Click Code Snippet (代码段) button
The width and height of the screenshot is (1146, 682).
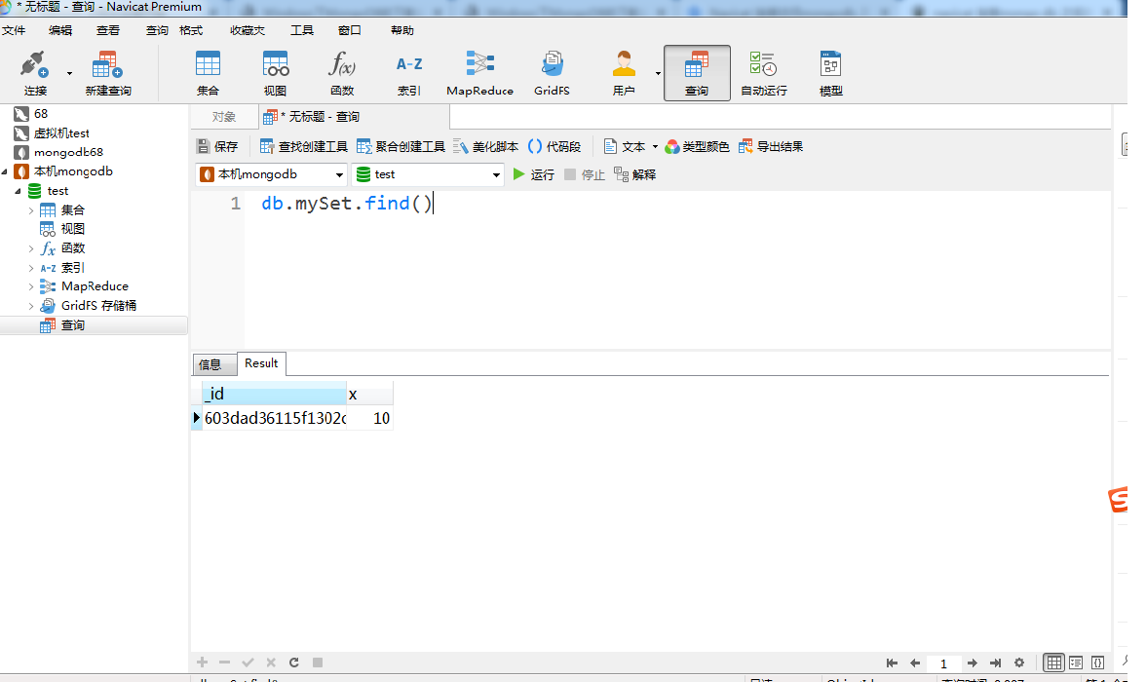554,146
